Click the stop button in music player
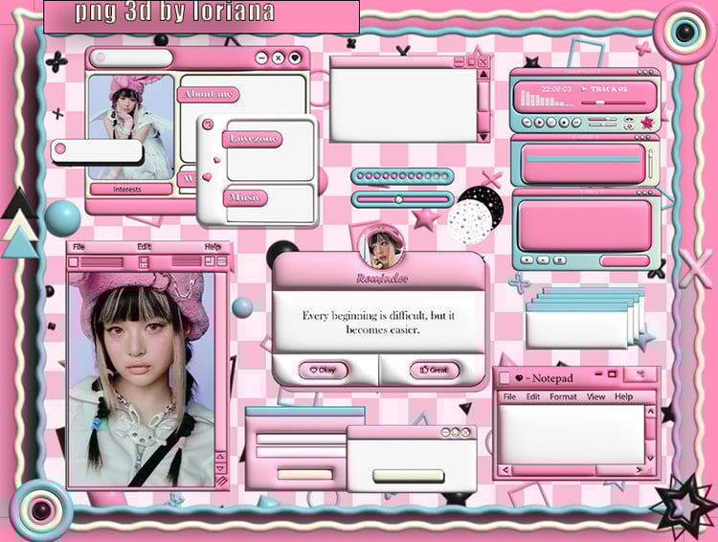This screenshot has width=718, height=542. click(564, 123)
